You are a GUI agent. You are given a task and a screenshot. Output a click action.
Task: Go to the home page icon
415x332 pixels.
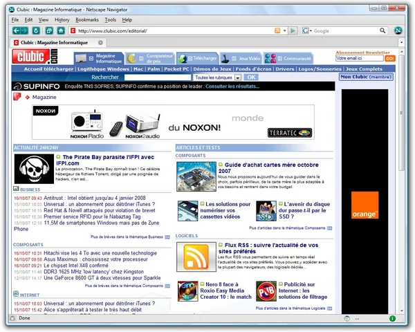click(61, 30)
